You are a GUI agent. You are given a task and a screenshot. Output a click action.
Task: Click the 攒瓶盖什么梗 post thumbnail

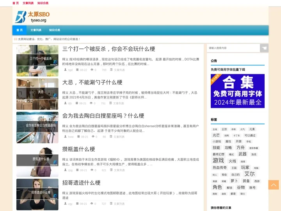pyautogui.click(x=37, y=161)
